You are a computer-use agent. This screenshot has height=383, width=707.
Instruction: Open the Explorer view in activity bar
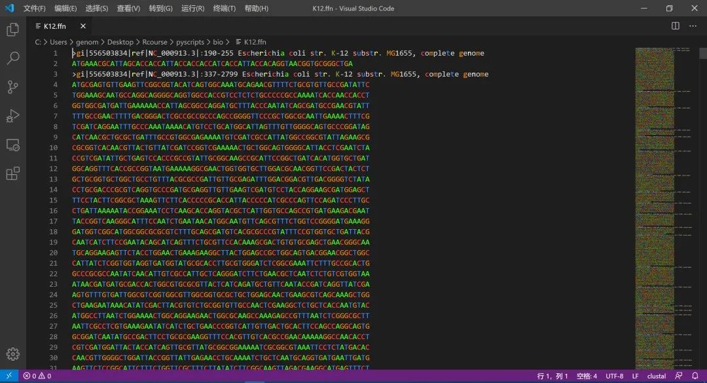12,29
